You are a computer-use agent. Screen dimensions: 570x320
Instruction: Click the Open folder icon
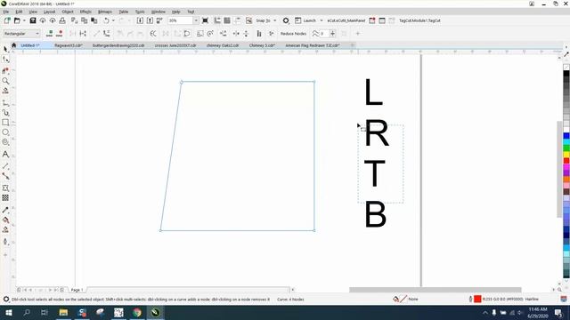[x=17, y=20]
